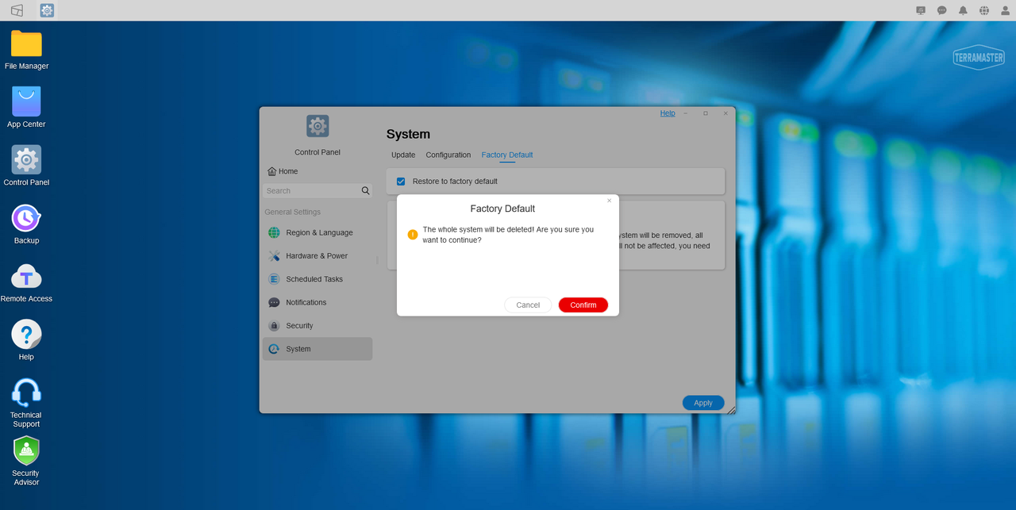Image resolution: width=1016 pixels, height=510 pixels.
Task: Click the show desktop icon in top bar
Action: pos(17,10)
